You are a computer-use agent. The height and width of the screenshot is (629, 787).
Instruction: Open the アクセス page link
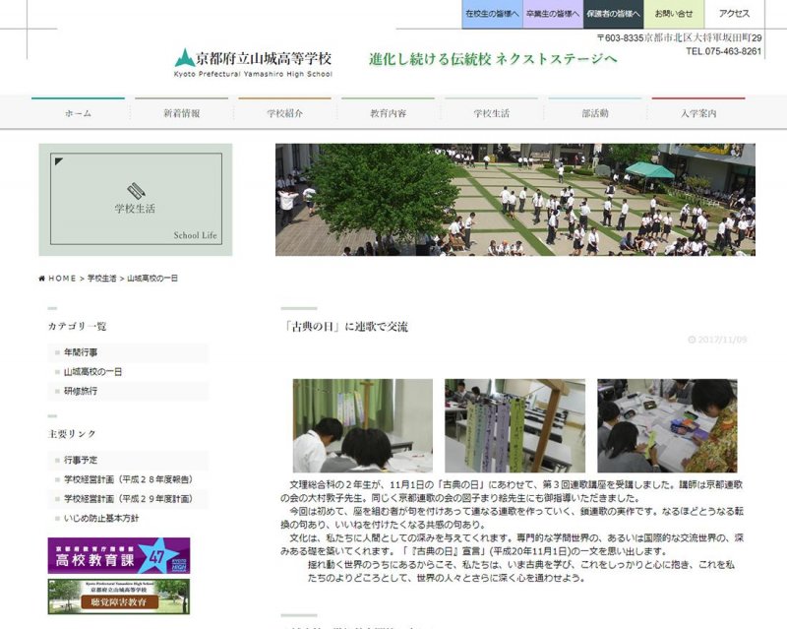(733, 14)
